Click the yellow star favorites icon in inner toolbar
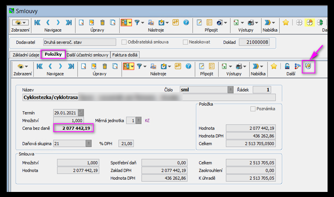Image resolution: width=334 pixels, height=197 pixels. [x=274, y=66]
